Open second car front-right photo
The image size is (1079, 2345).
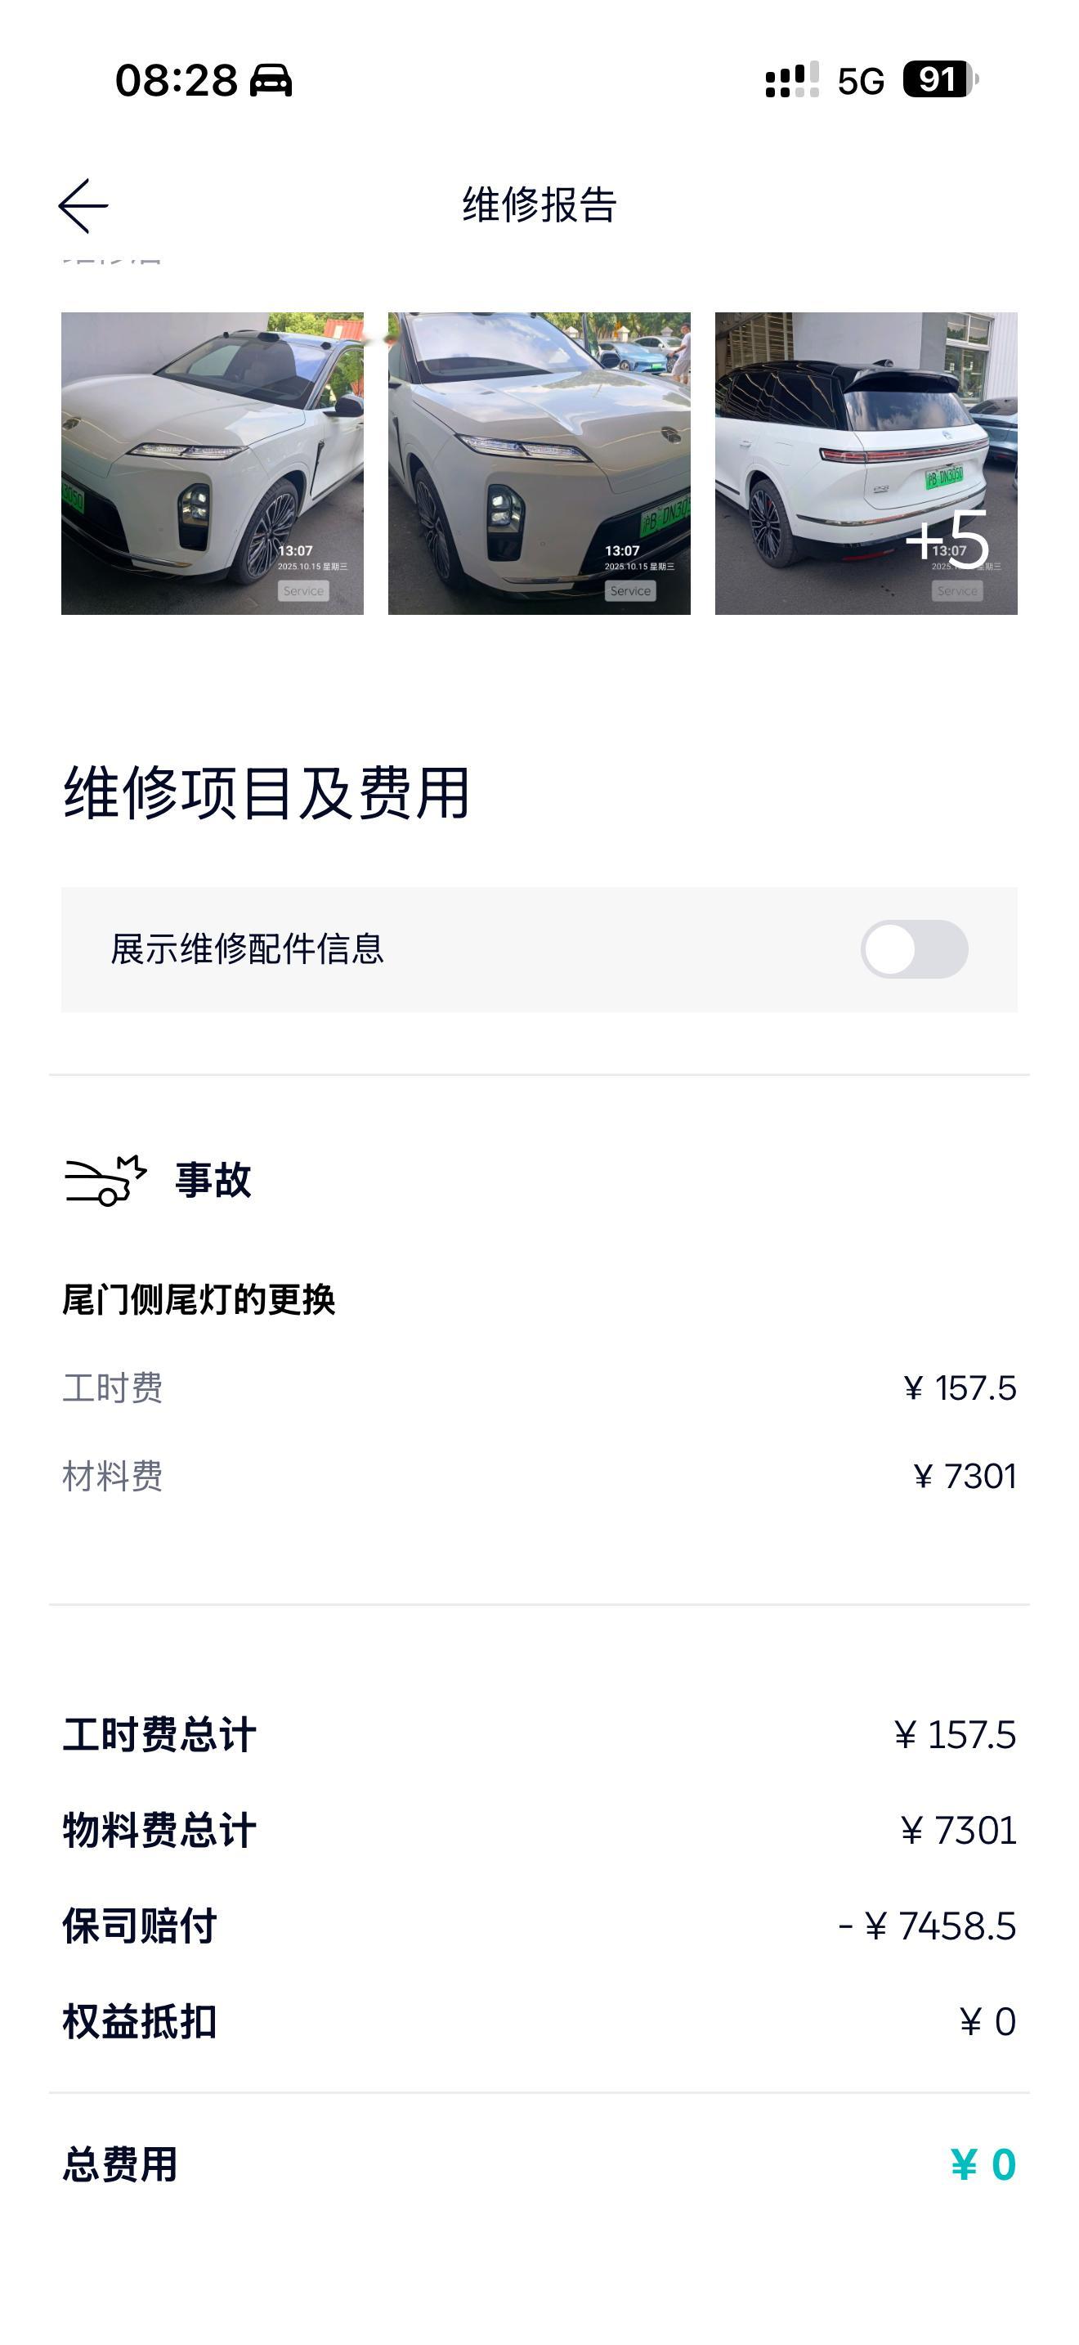click(x=539, y=464)
